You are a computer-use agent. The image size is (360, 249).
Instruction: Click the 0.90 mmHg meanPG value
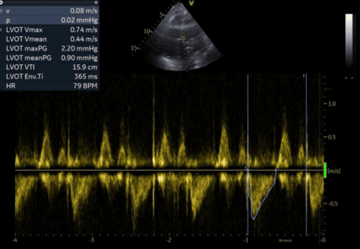(x=79, y=58)
